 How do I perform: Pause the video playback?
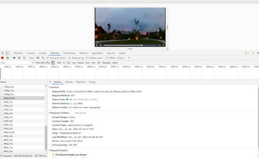coord(97,45)
